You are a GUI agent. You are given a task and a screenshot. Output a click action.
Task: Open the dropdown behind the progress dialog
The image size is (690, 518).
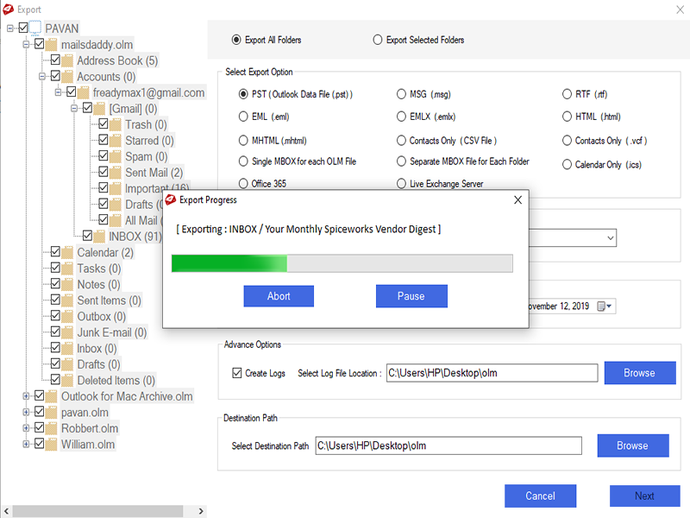(610, 237)
